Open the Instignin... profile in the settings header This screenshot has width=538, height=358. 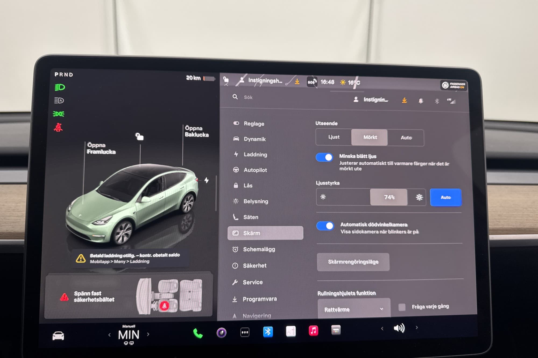(x=371, y=100)
